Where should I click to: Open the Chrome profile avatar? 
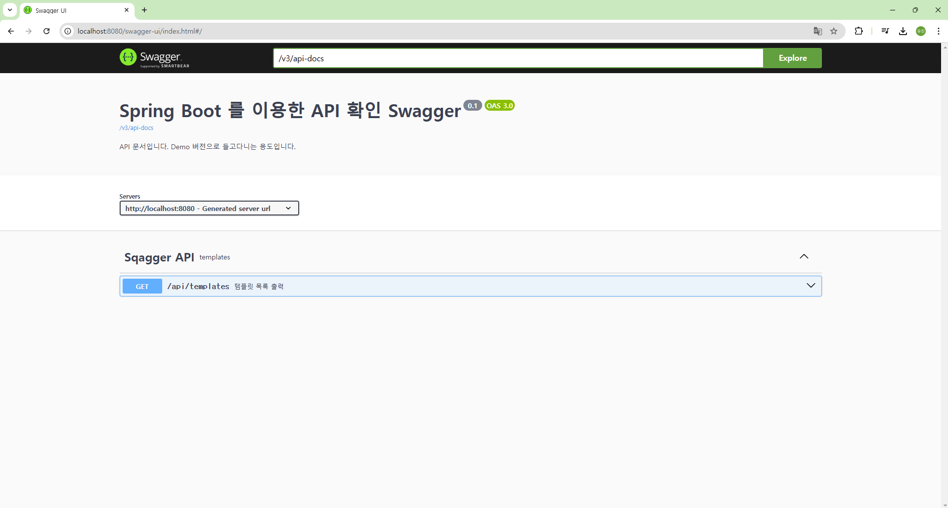point(921,31)
